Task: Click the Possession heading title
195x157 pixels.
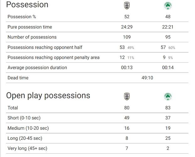Action: tap(27, 5)
